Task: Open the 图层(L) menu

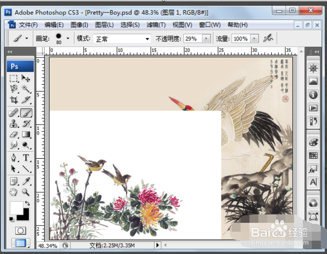Action: point(104,25)
